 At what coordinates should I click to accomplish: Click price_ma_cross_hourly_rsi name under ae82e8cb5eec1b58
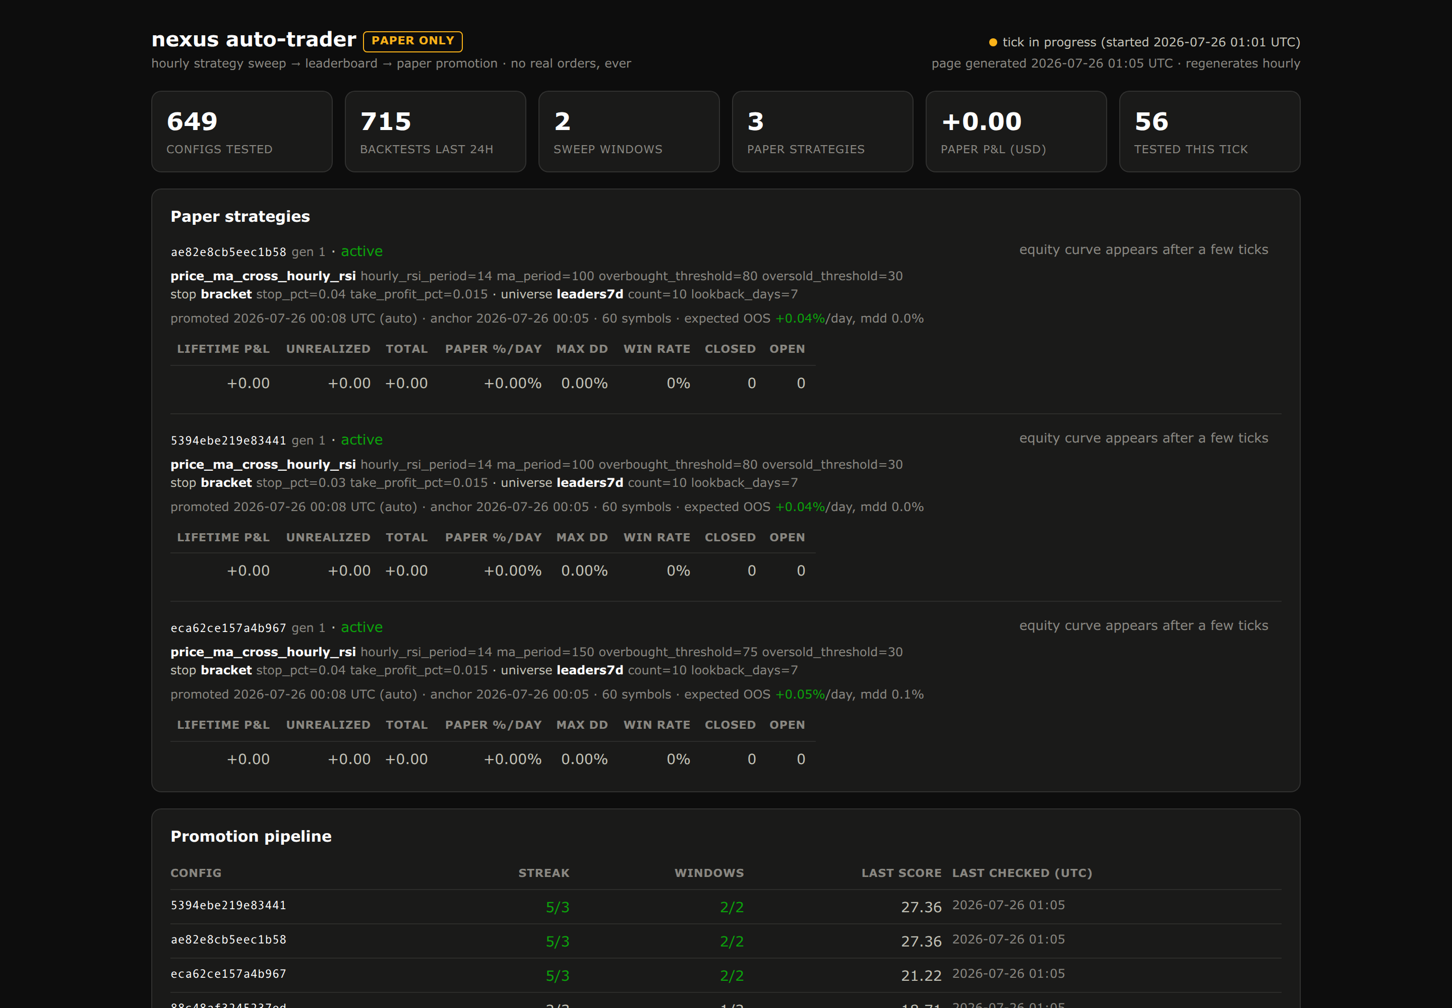pyautogui.click(x=263, y=276)
